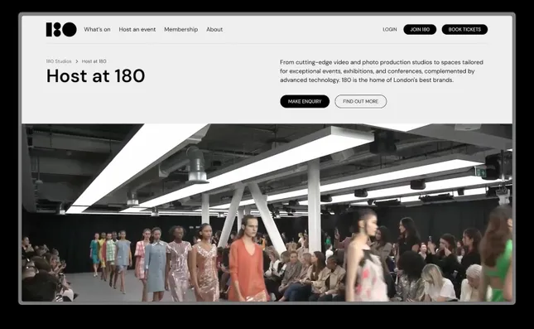Open the Membership menu item
The width and height of the screenshot is (534, 329).
point(180,30)
